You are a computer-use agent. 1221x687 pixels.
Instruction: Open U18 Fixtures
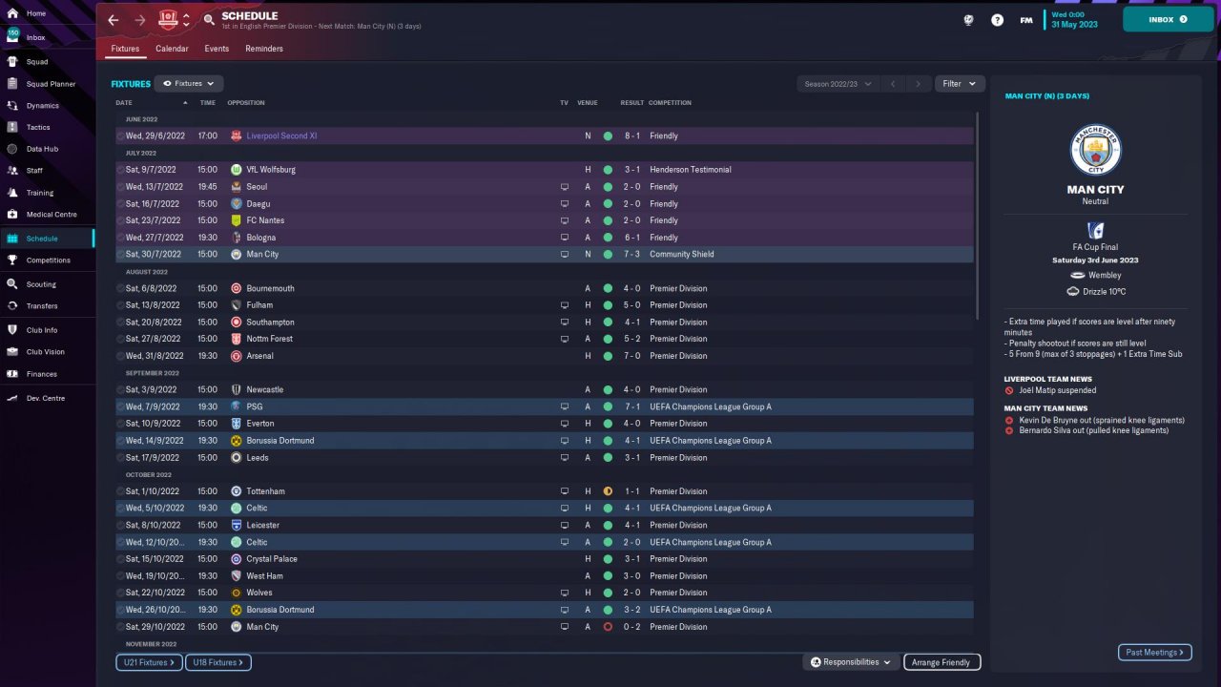[x=218, y=662]
